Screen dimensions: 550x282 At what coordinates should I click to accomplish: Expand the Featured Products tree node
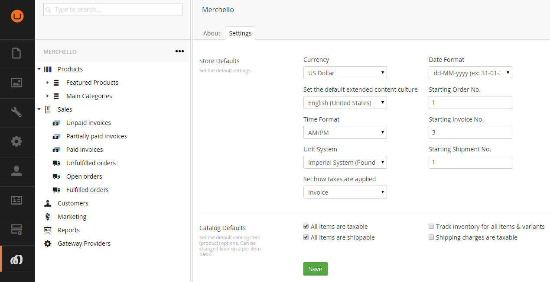(48, 83)
